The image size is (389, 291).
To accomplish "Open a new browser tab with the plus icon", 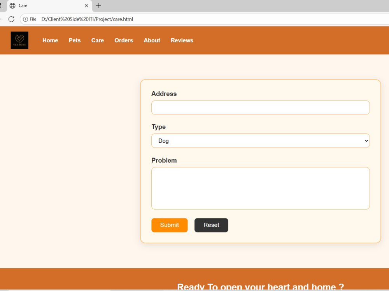I will tap(98, 5).
